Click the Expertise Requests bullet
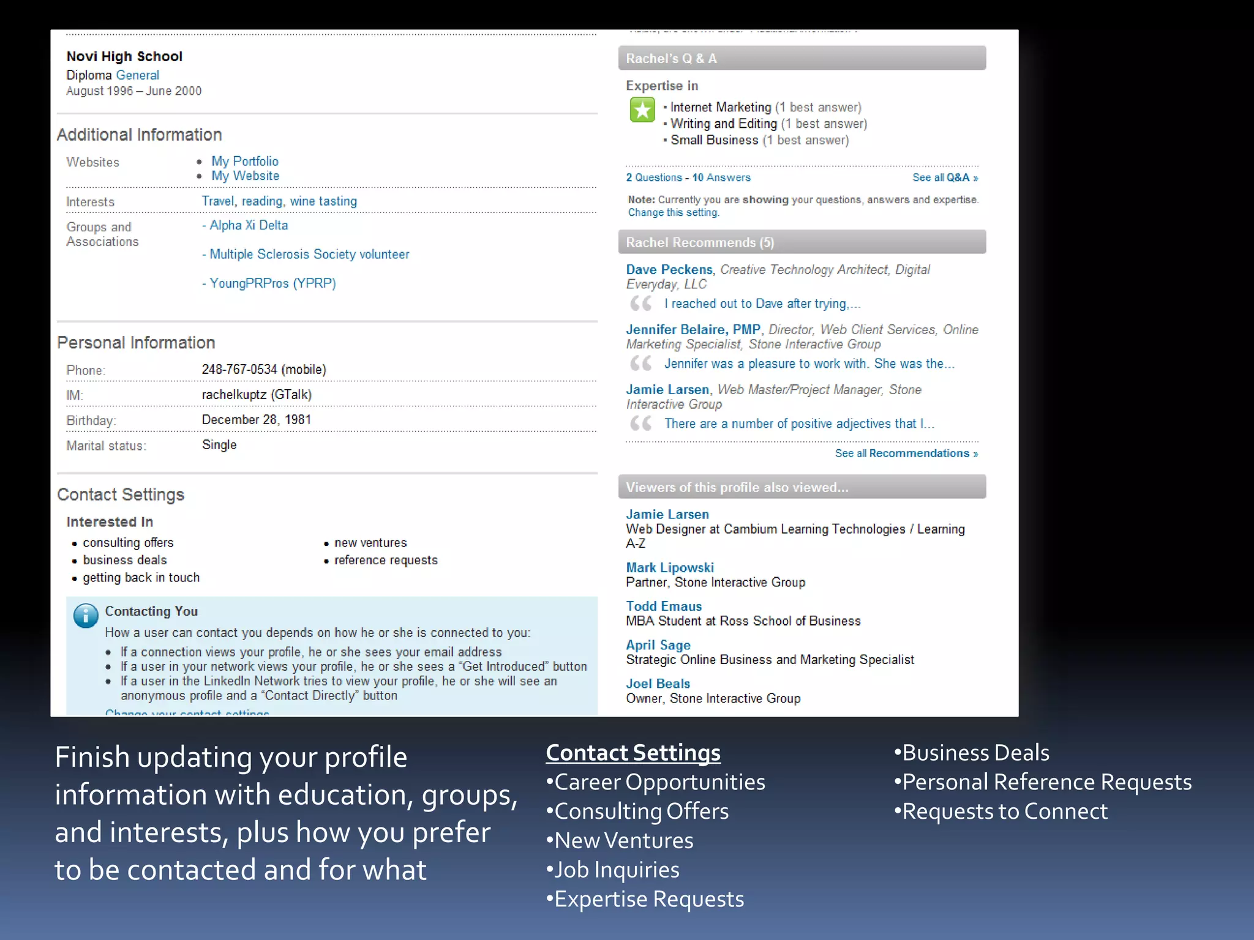Viewport: 1254px width, 940px height. [645, 900]
